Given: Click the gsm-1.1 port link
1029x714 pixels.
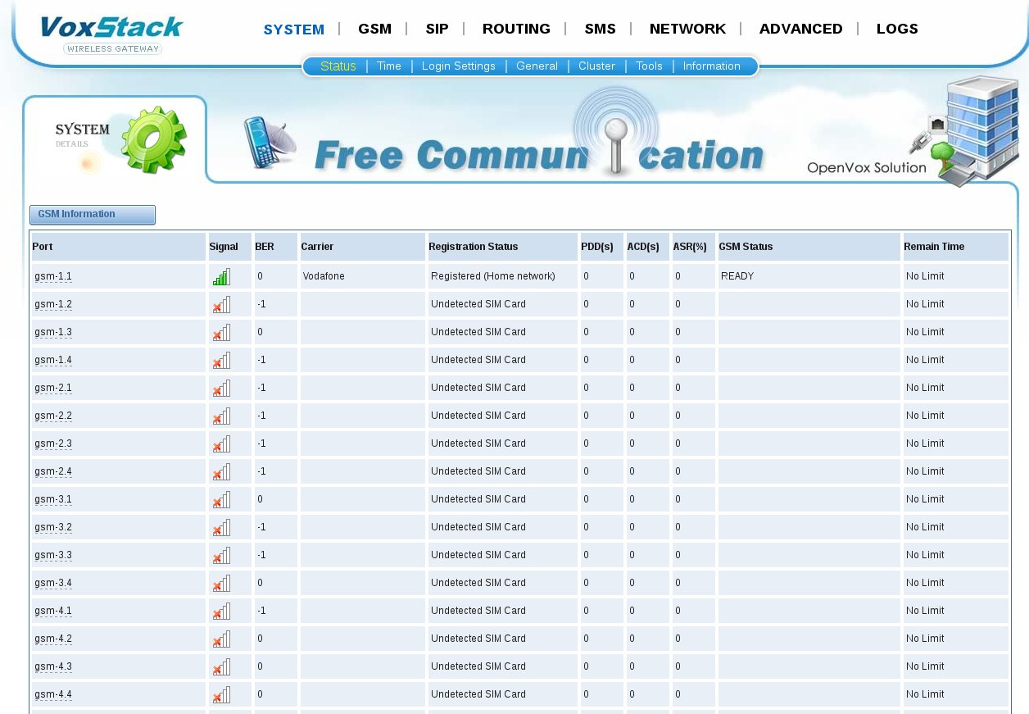Looking at the screenshot, I should 53,277.
